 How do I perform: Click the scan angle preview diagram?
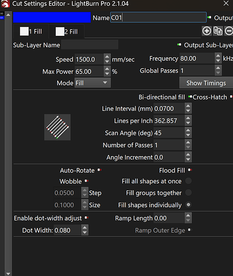(57, 127)
